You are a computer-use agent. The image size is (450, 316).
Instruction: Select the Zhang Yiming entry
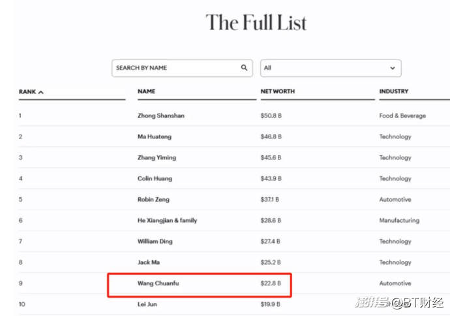tap(157, 157)
